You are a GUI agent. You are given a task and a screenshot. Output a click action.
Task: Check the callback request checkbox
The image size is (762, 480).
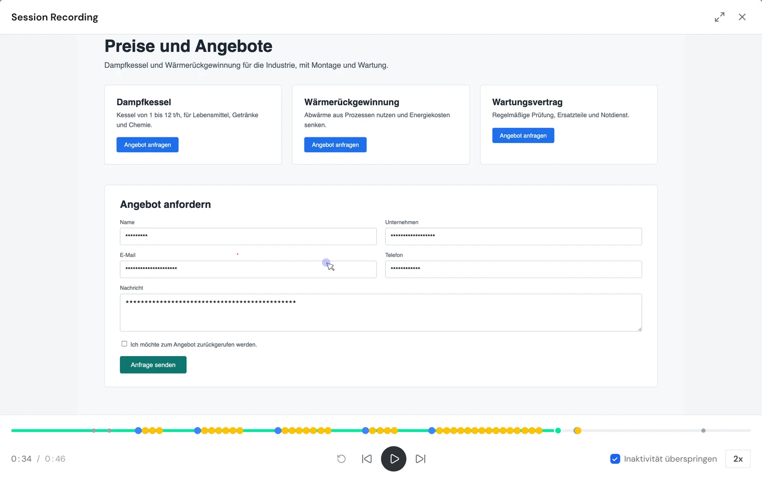(124, 344)
